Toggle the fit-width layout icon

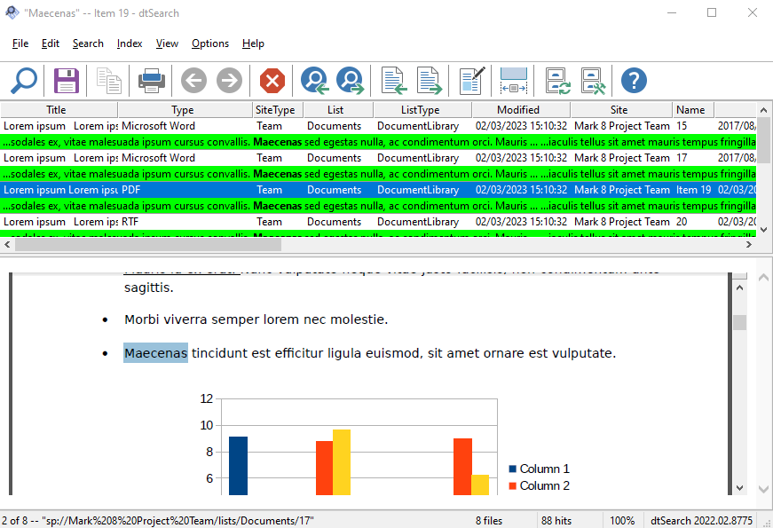514,81
